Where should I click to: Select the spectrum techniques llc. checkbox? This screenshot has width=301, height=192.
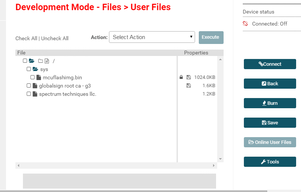(29, 94)
